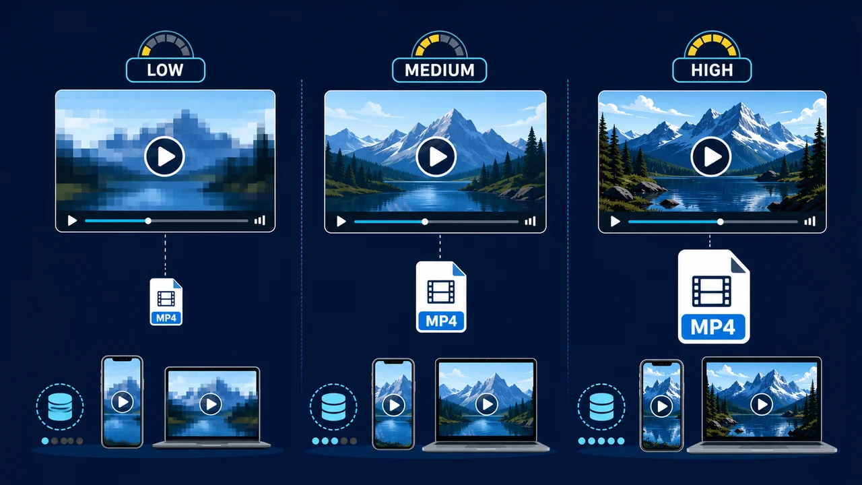Click the medium MP4 file icon under MEDIUM

[441, 297]
